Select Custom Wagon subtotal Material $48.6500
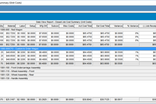The width and height of the screenshot is (156, 104). [x=10, y=63]
